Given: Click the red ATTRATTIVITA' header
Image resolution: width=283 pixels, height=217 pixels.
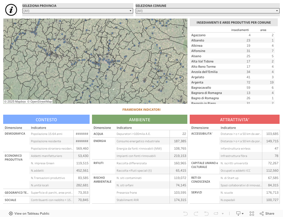Looking at the screenshot, I should coord(235,120).
